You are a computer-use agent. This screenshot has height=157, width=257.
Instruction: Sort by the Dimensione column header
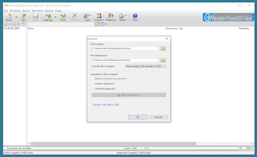(171, 29)
